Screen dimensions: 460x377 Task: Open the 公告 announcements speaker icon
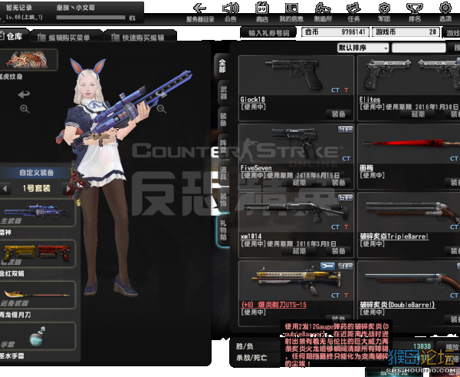click(231, 8)
